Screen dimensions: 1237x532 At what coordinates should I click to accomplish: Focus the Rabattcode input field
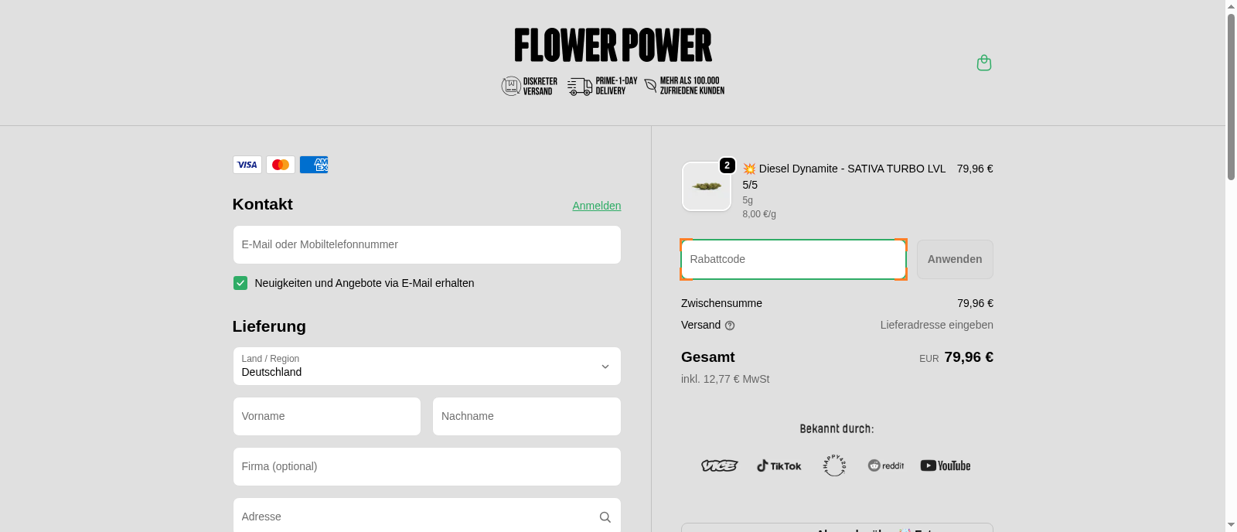click(x=793, y=259)
